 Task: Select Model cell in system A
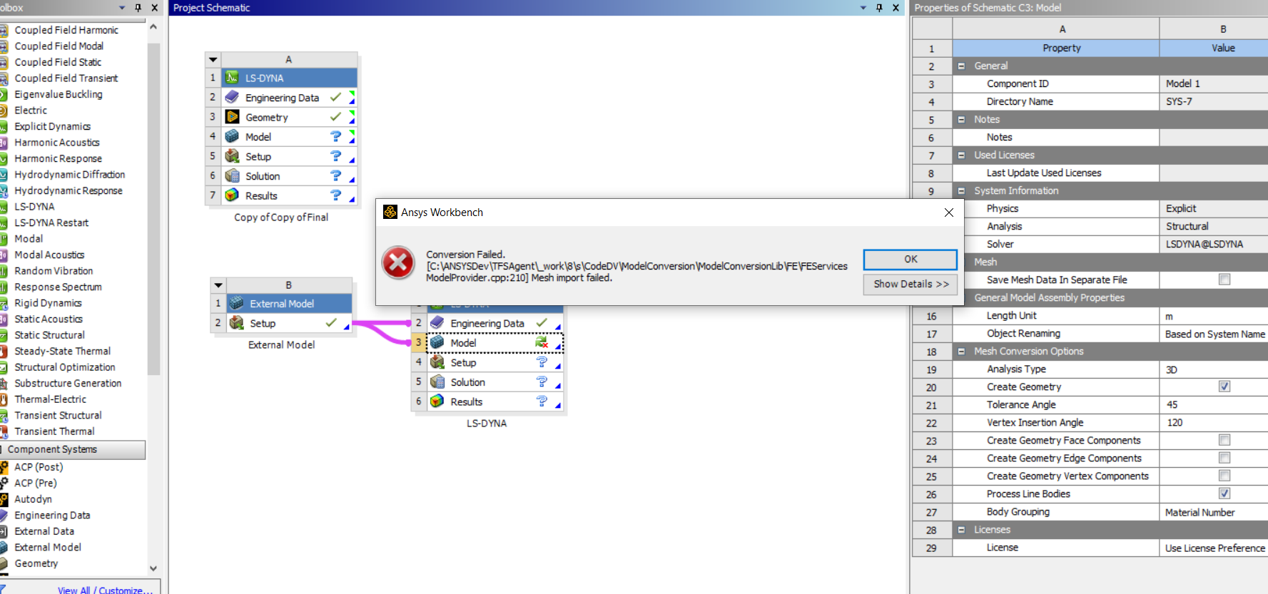pyautogui.click(x=288, y=136)
